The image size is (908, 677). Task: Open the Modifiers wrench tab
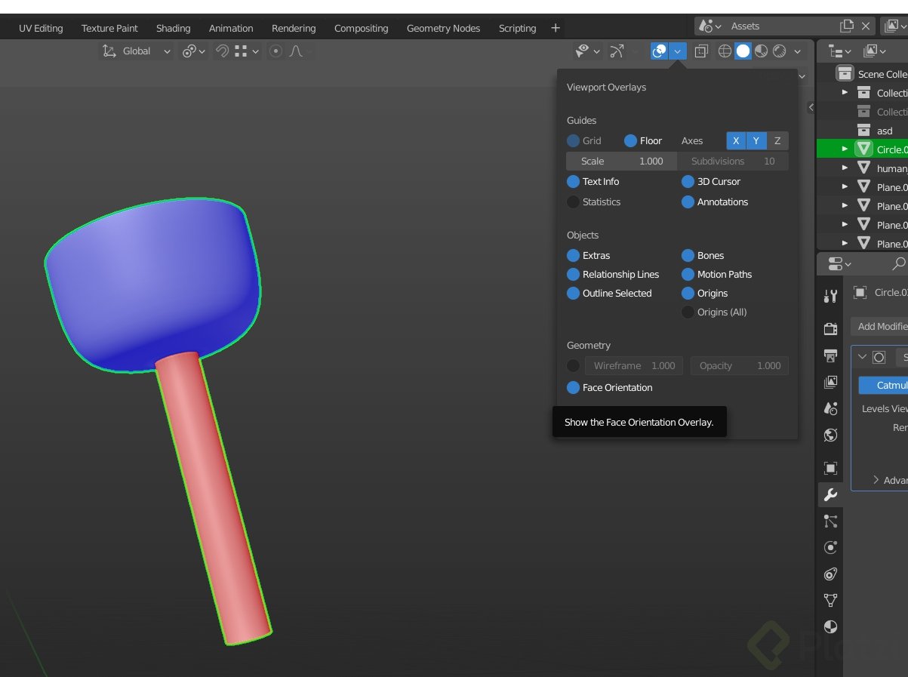pos(831,495)
